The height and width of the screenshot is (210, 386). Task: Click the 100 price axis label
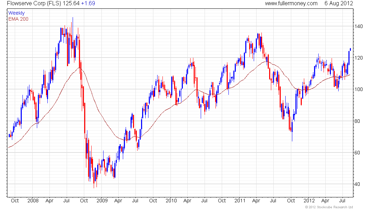pos(358,89)
